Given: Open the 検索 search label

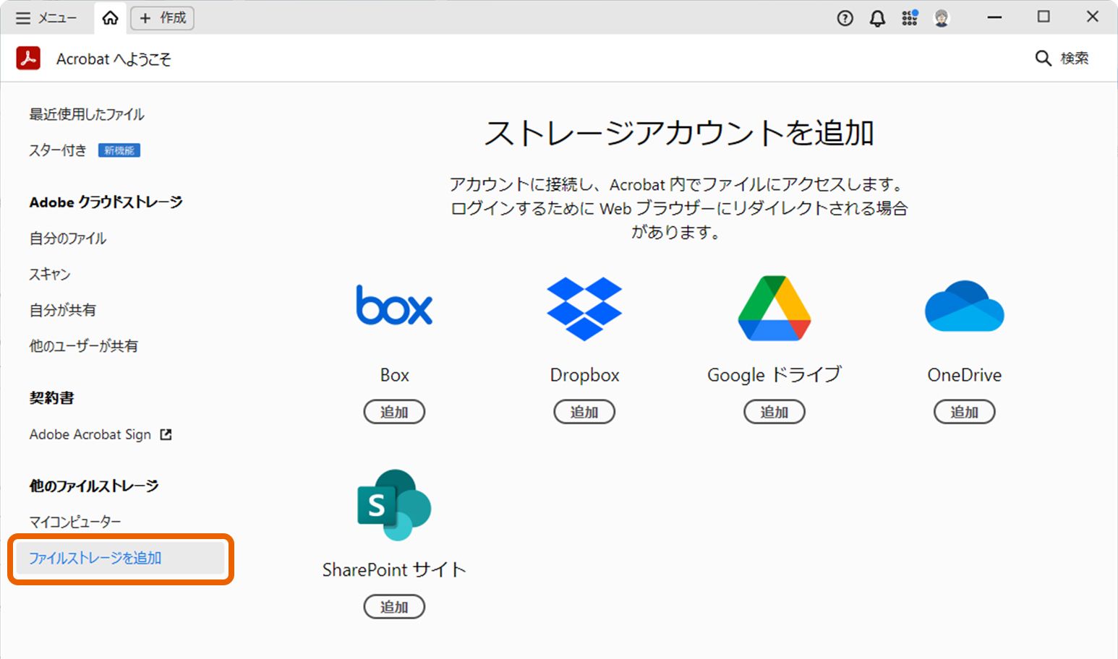Looking at the screenshot, I should 1075,59.
